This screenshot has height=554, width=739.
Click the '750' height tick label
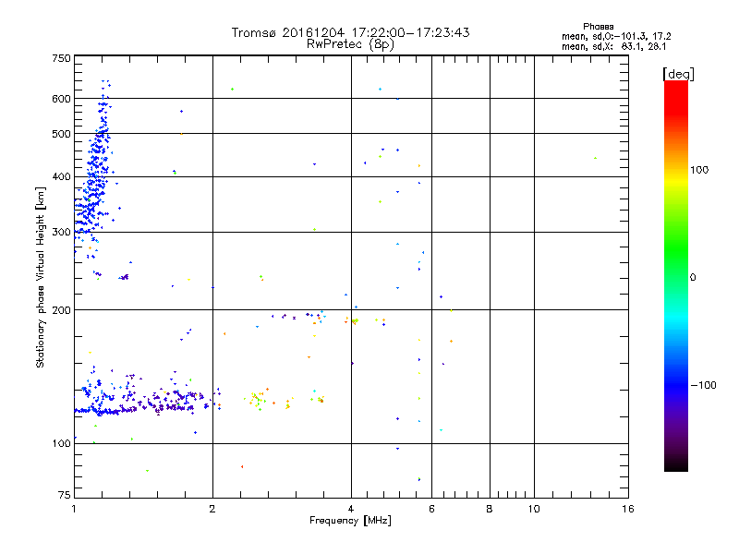coord(61,58)
